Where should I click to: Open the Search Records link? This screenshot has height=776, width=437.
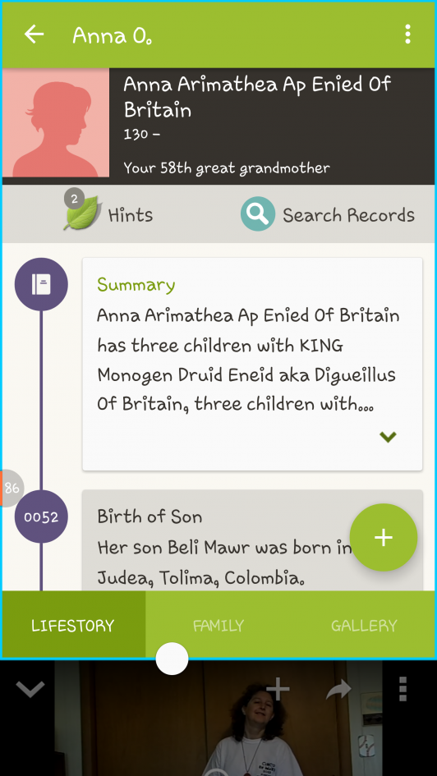click(x=348, y=215)
